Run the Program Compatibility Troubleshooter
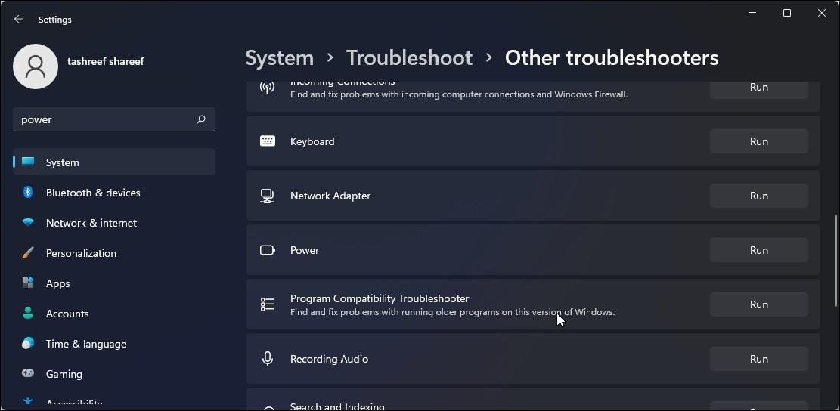The image size is (840, 411). [758, 304]
